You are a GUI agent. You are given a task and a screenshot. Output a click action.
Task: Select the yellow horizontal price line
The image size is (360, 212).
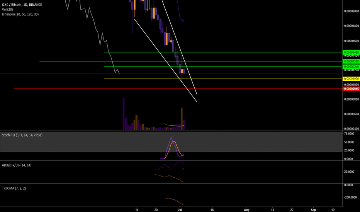[223, 79]
